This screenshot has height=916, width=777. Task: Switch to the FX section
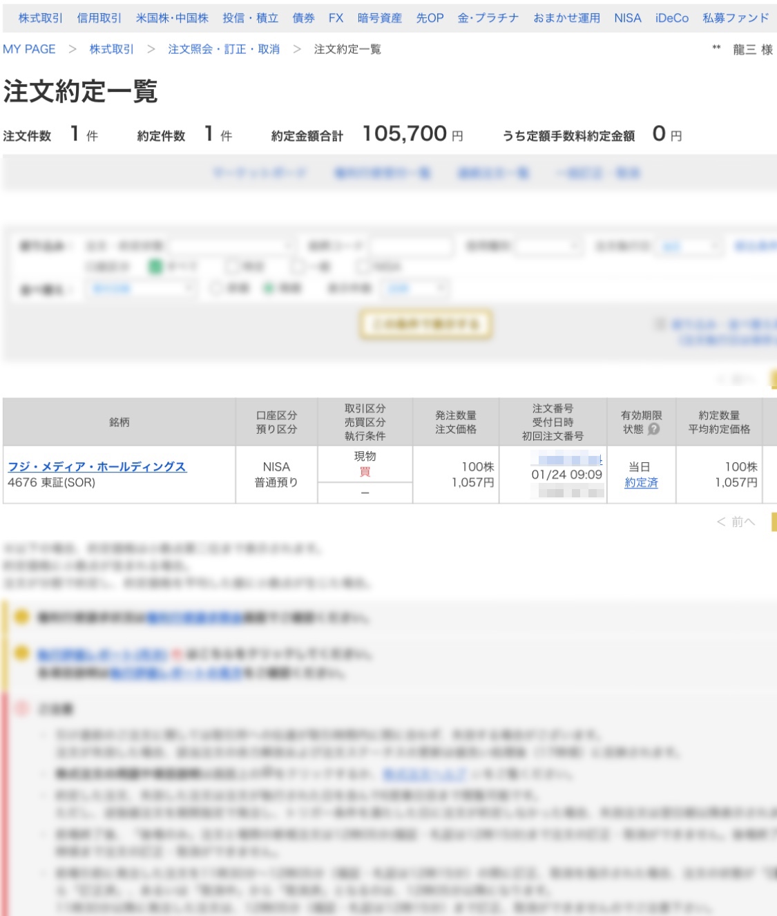[336, 18]
